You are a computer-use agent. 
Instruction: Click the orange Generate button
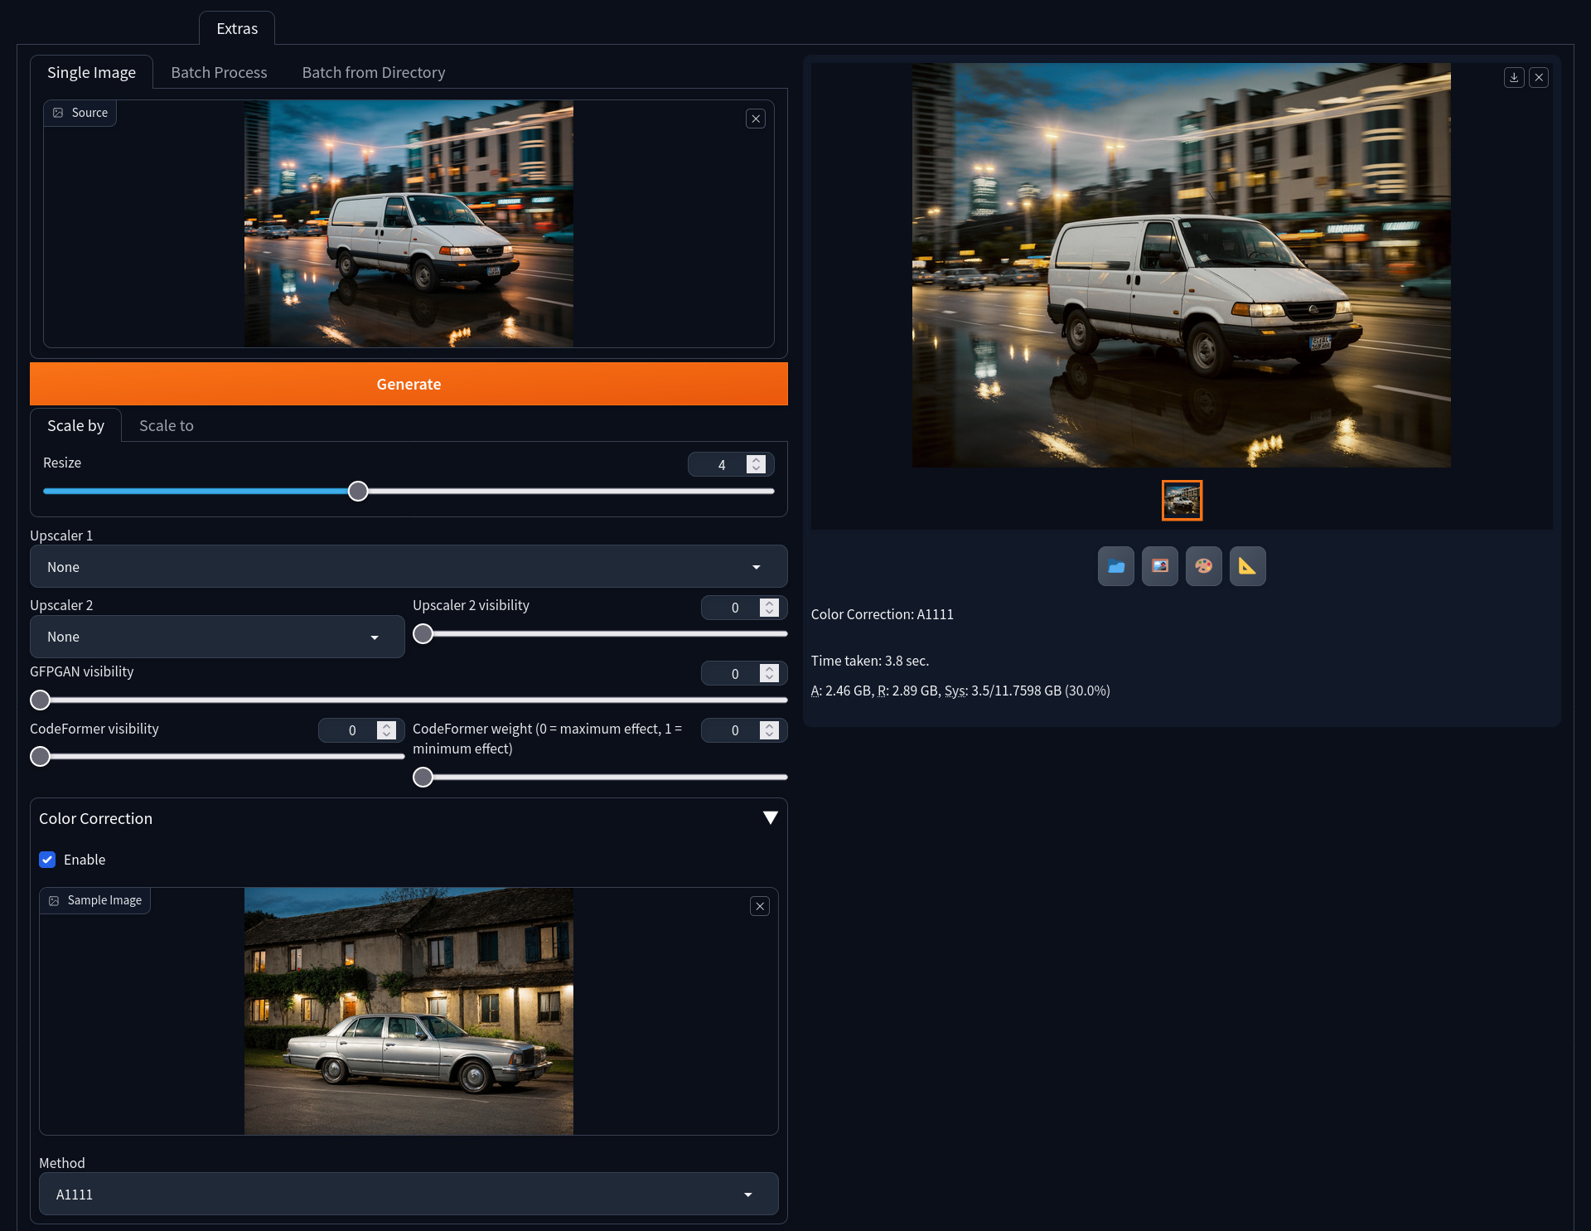pos(409,384)
